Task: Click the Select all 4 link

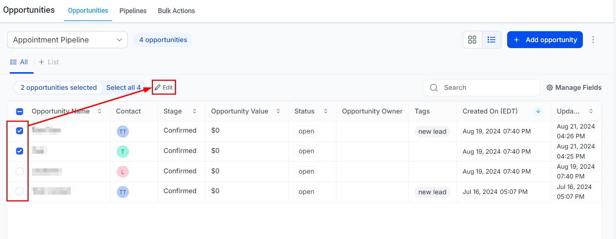Action: [x=123, y=88]
